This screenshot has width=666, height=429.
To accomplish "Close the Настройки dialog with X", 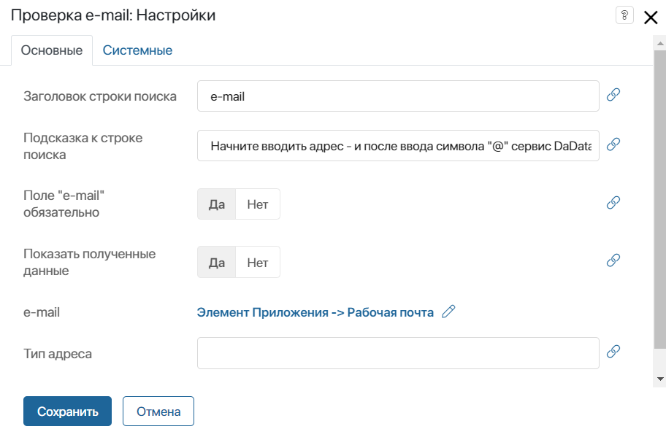I will (650, 18).
